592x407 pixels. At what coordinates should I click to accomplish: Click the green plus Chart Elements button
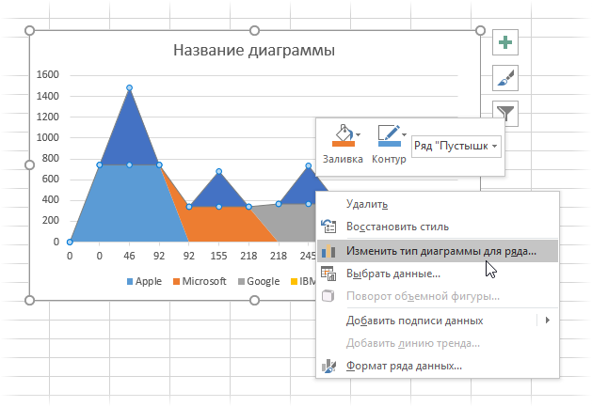coord(505,42)
